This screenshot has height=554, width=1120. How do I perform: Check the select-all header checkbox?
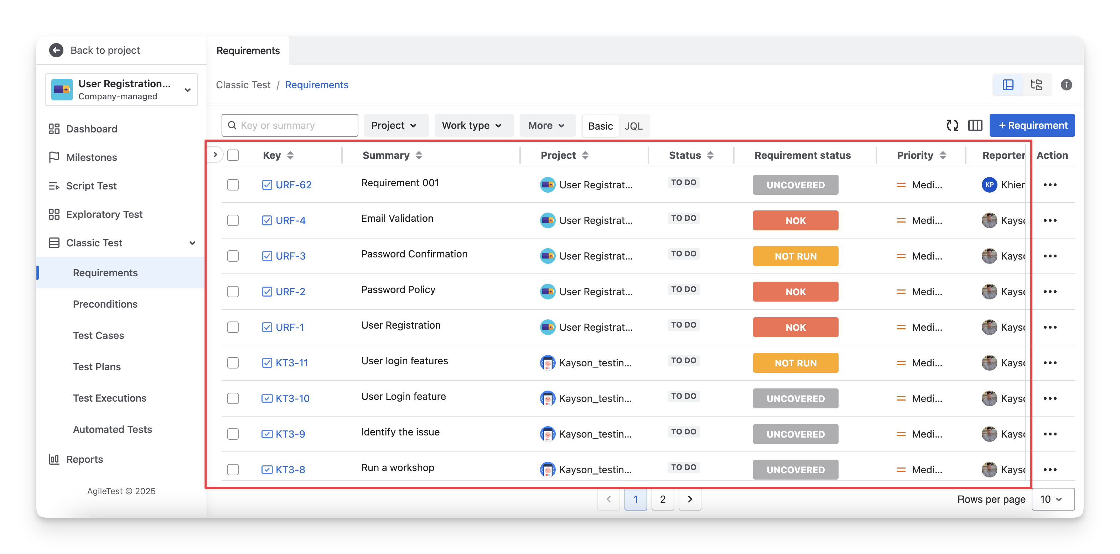[233, 156]
